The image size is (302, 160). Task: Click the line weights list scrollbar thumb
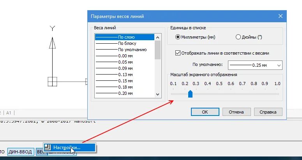point(157,50)
